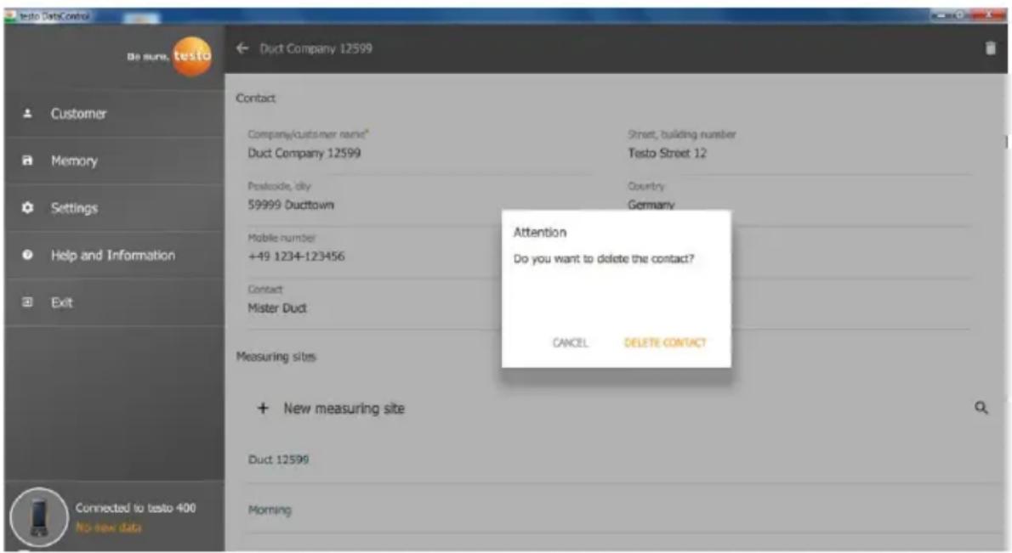The width and height of the screenshot is (1012, 553).
Task: Click the trash can delete icon
Action: point(990,48)
